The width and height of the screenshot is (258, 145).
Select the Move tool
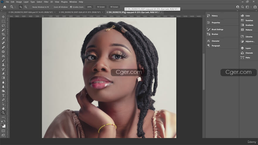click(x=3, y=17)
